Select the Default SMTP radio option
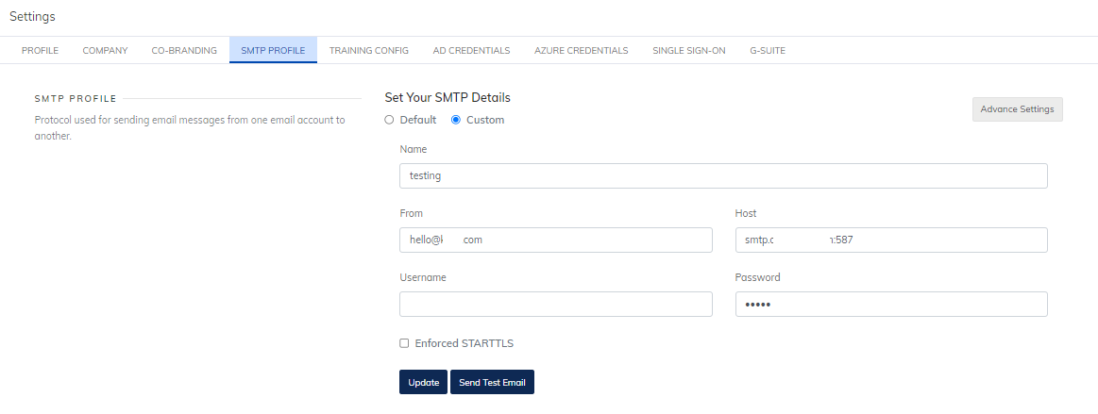Viewport: 1098px width, 414px height. [x=389, y=120]
